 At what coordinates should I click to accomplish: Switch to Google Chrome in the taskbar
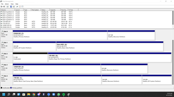coord(34,94)
